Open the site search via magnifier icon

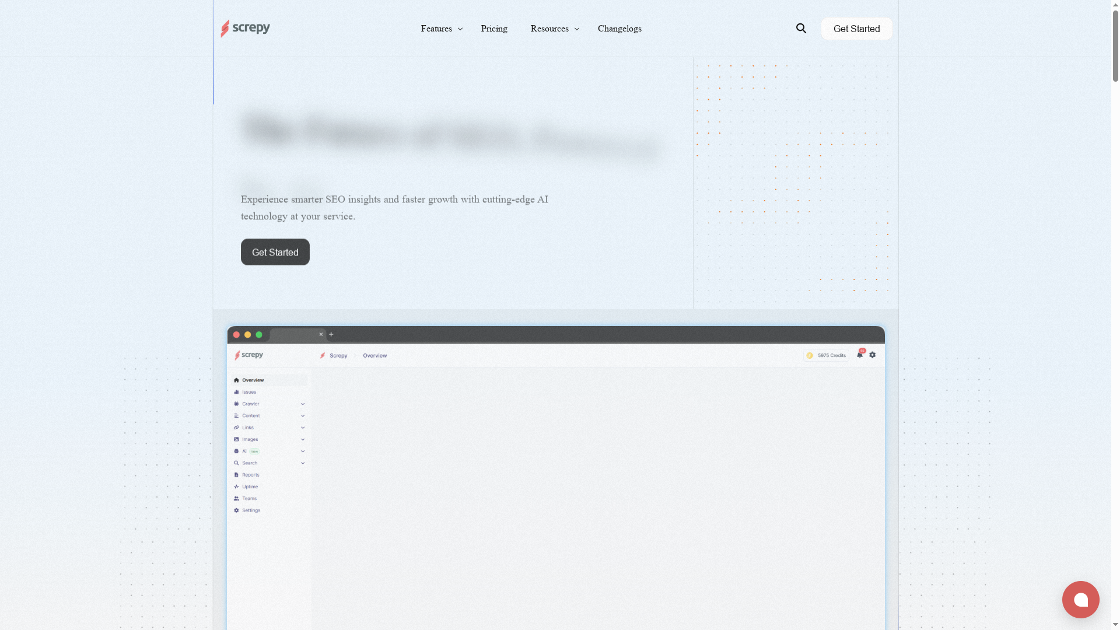tap(801, 28)
